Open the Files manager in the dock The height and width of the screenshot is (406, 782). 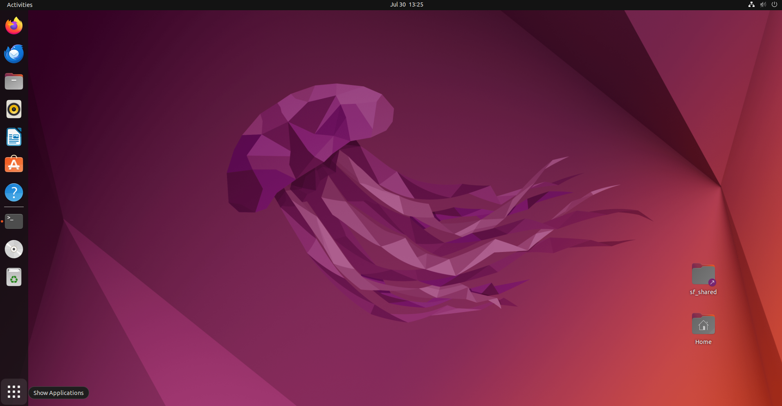[x=14, y=81]
